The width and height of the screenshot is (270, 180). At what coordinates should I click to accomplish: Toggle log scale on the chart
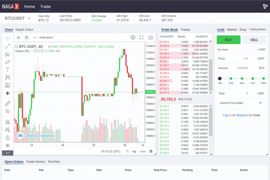pyautogui.click(x=134, y=151)
